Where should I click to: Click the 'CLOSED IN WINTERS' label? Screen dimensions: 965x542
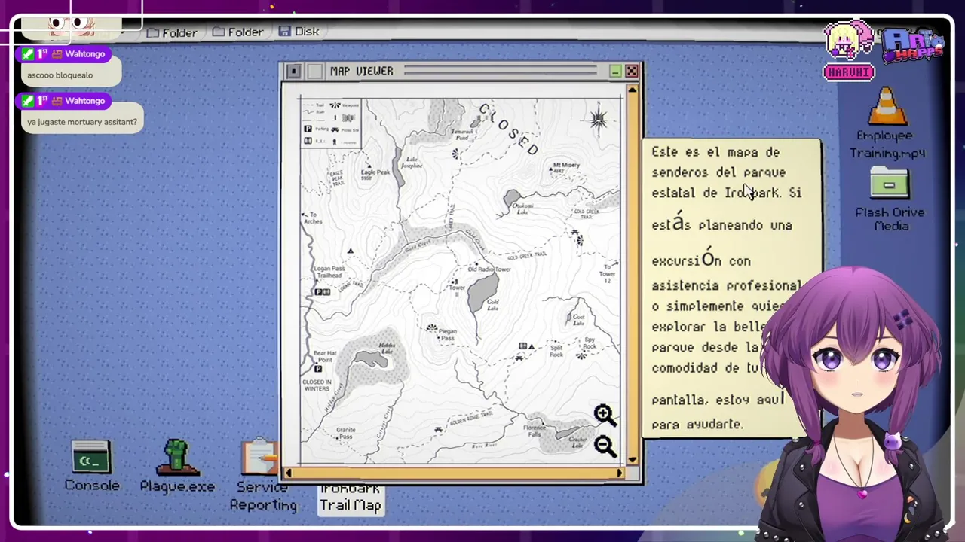317,385
